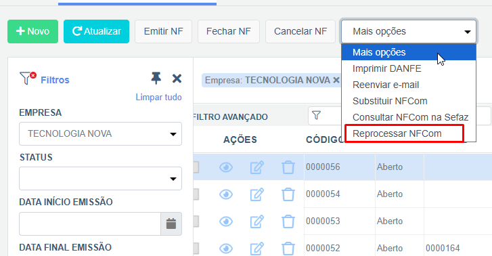Screen dimensions: 492x256
Task: Click Aberto status in row 0000054
Action: point(390,194)
